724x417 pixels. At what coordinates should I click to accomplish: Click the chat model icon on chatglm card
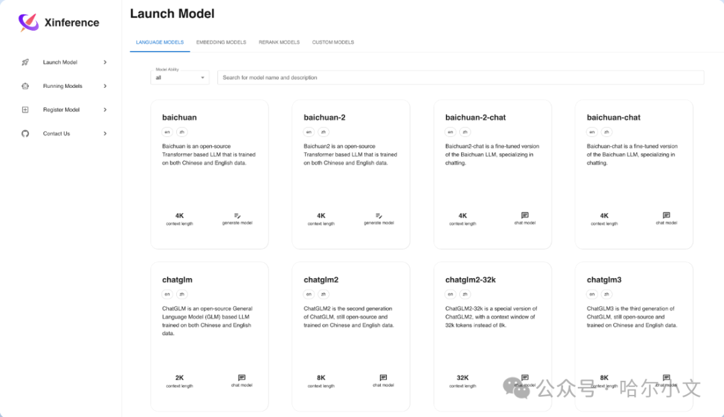[x=242, y=377]
